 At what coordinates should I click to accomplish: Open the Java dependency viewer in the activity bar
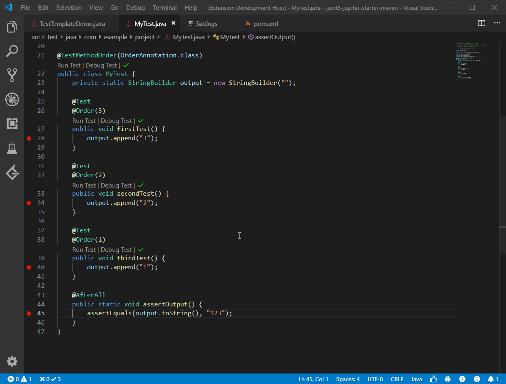pyautogui.click(x=12, y=172)
